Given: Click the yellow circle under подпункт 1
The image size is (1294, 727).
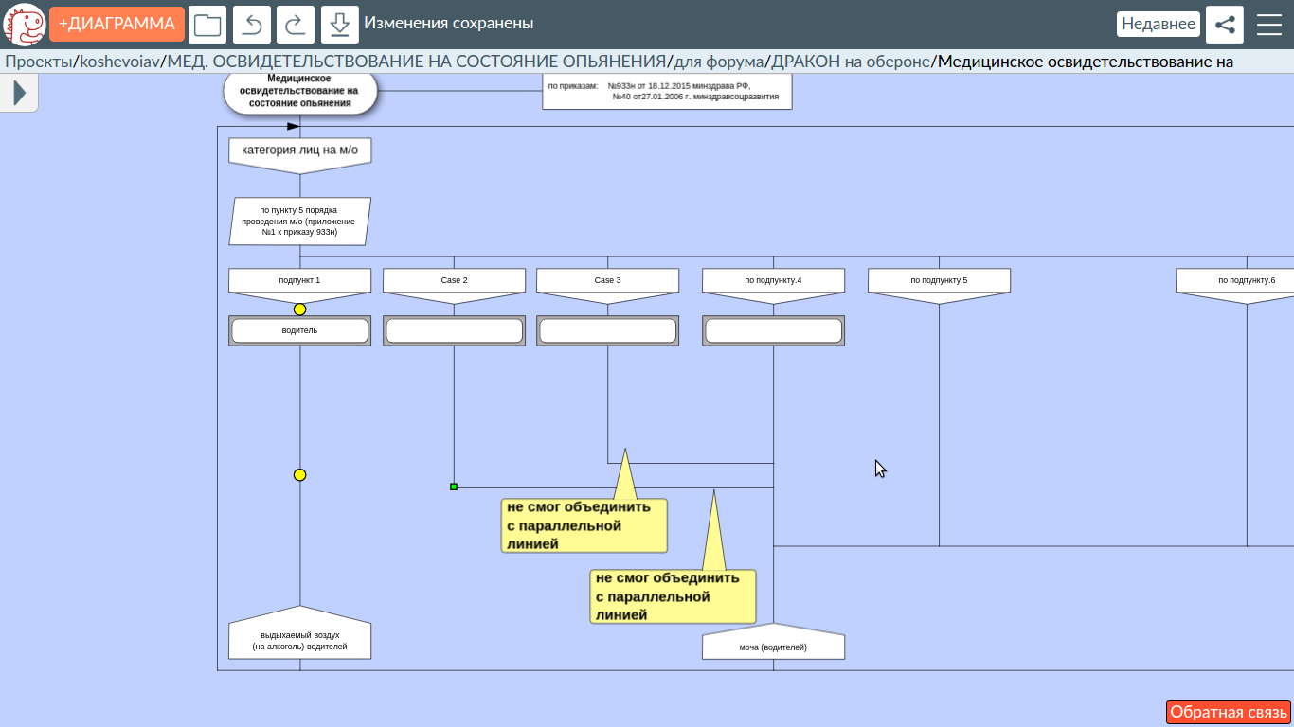Looking at the screenshot, I should point(300,310).
